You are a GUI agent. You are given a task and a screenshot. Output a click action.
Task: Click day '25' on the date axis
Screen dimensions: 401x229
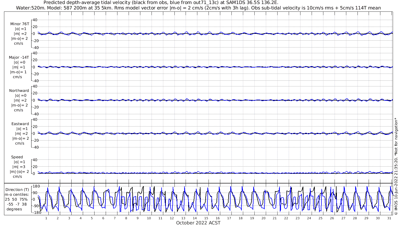tap(321, 218)
